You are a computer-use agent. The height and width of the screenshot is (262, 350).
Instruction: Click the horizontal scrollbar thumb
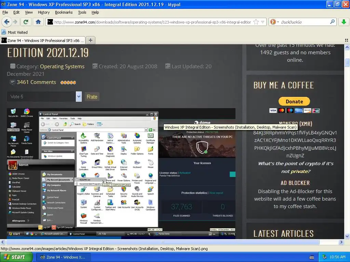pyautogui.click(x=162, y=242)
